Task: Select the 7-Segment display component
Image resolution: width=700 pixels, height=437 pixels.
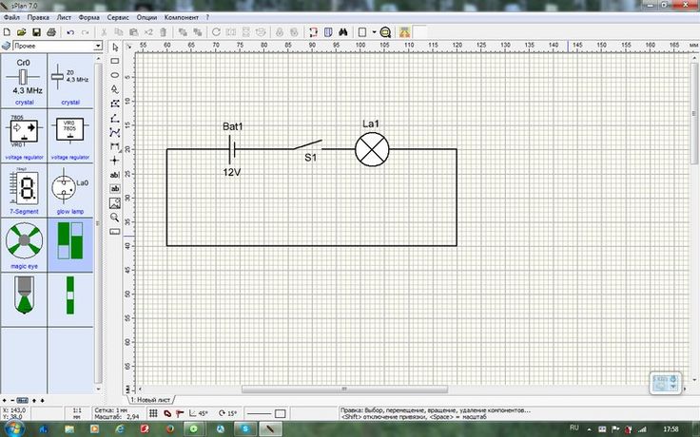Action: (24, 190)
